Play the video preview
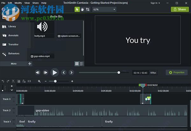This screenshot has width=191, height=131. [x=54, y=73]
